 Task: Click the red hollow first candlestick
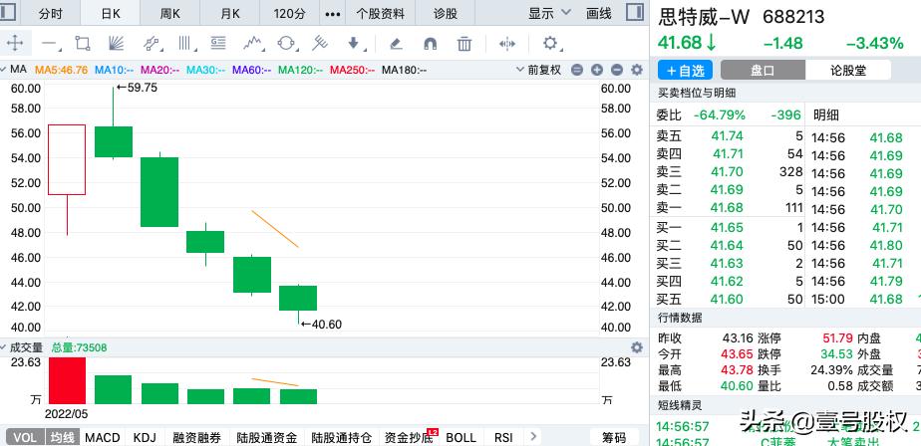coord(67,159)
